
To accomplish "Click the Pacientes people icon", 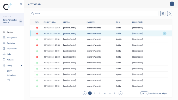I will [x=4, y=43].
